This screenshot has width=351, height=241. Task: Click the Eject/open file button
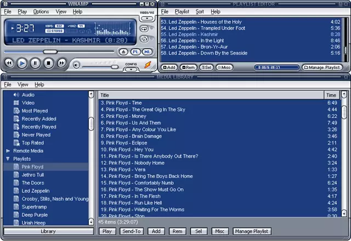pyautogui.click(x=123, y=52)
